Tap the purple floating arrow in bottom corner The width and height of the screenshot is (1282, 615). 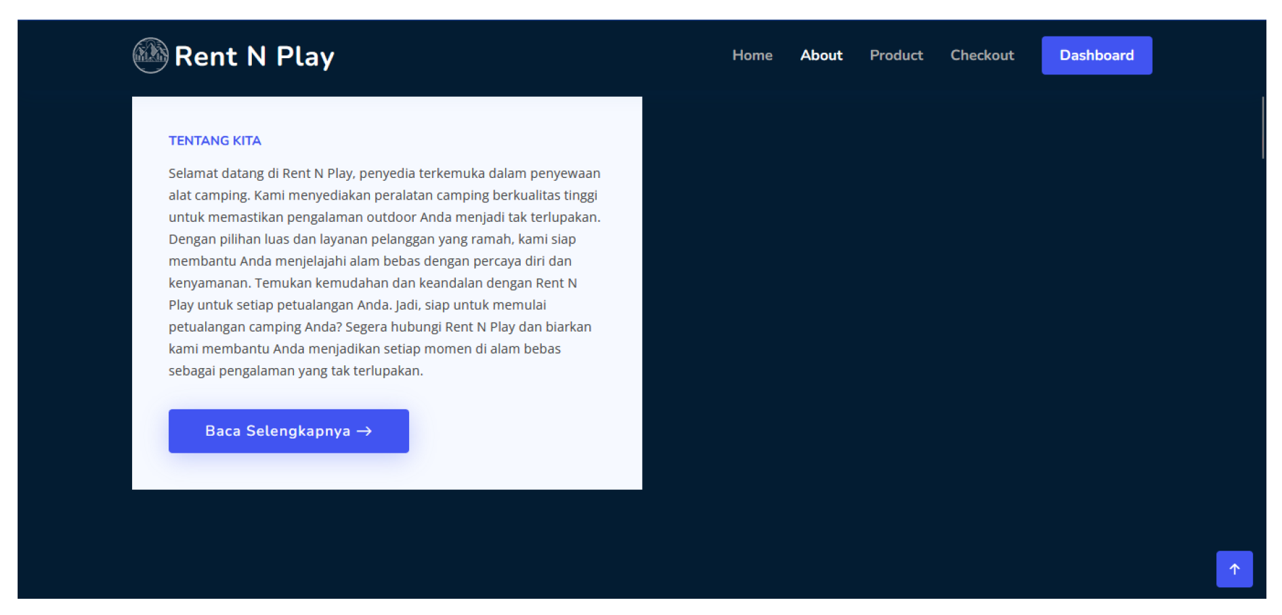tap(1234, 569)
